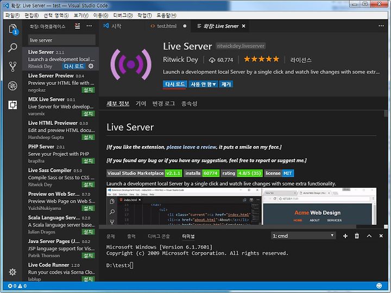This screenshot has height=293, width=391.
Task: Select the 기여 contributions tab
Action: point(141,104)
